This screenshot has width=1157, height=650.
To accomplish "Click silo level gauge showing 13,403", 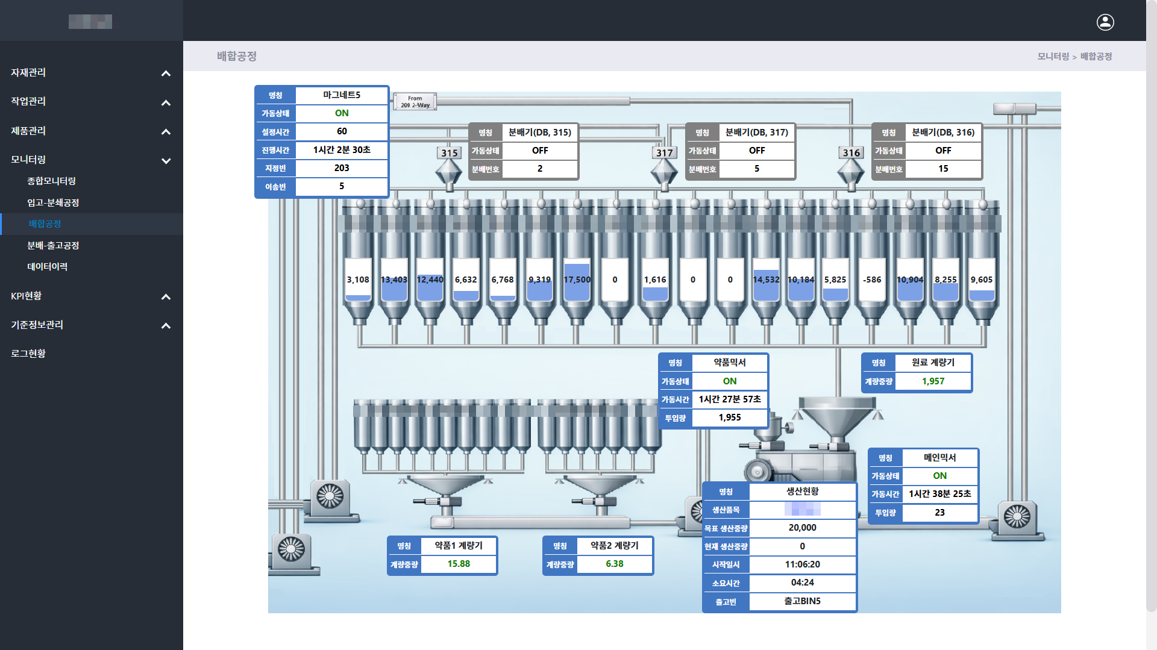I will [394, 280].
